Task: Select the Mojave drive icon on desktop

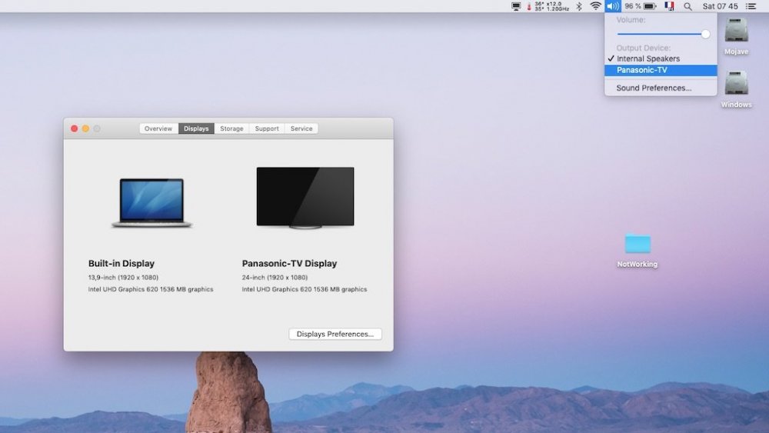Action: coord(736,31)
